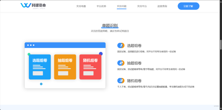Image resolution: width=222 pixels, height=110 pixels.
Task: Click the 立即了解 button
Action: [188, 6]
